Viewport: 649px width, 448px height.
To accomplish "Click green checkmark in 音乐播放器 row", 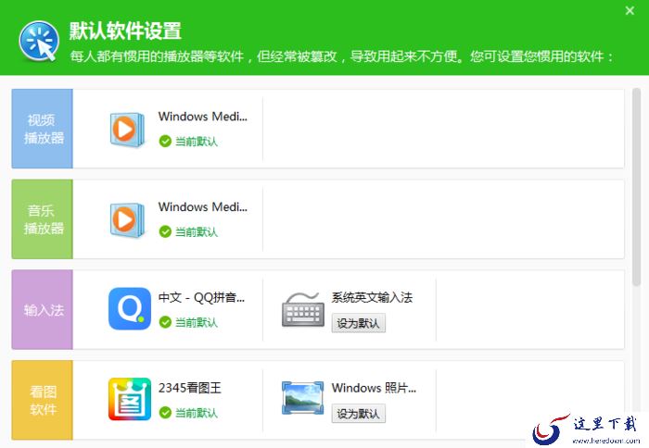I will point(165,231).
